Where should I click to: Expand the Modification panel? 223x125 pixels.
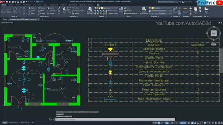[44, 16]
